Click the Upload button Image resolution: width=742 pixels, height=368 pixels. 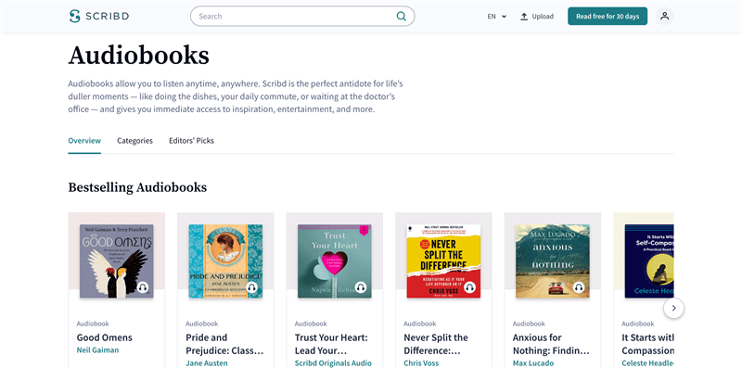click(537, 16)
